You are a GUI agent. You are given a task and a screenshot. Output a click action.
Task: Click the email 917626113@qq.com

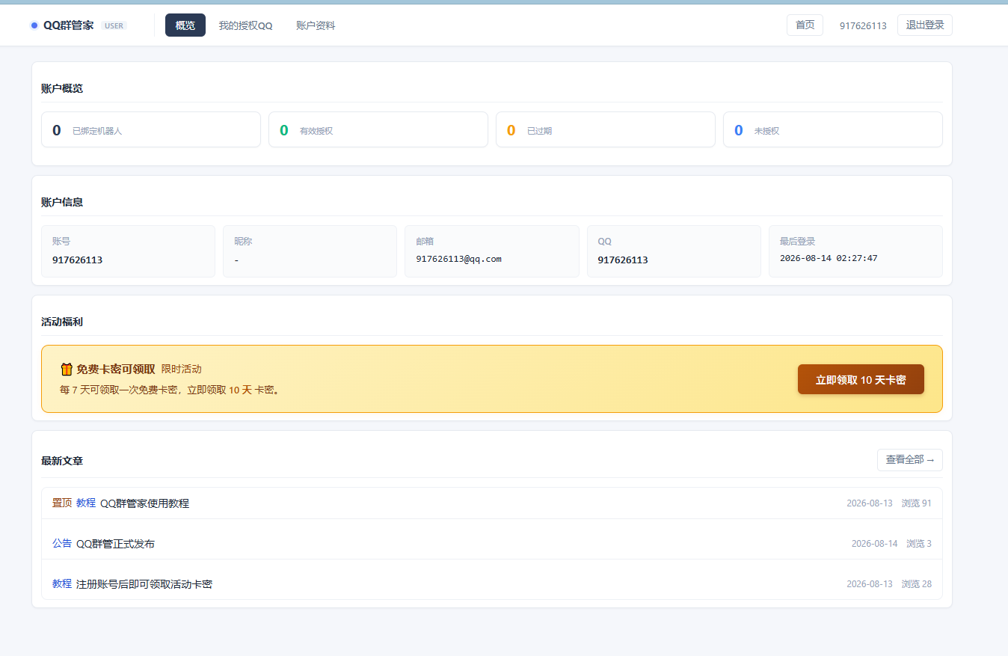(x=458, y=259)
